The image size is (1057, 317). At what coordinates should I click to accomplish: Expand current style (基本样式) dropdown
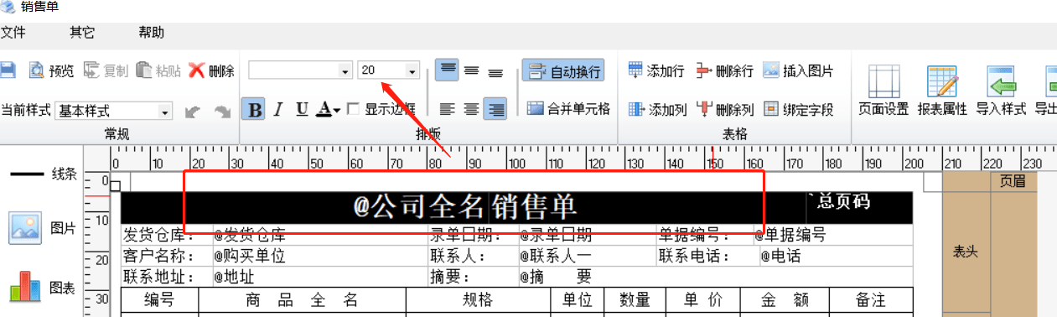point(165,111)
